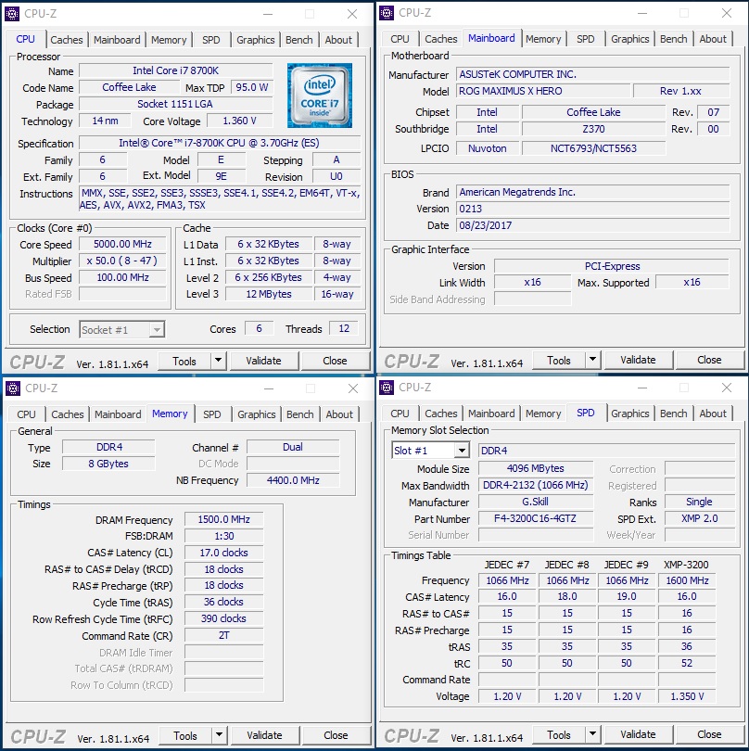Click the Core Voltage value 1.360 V

(240, 121)
